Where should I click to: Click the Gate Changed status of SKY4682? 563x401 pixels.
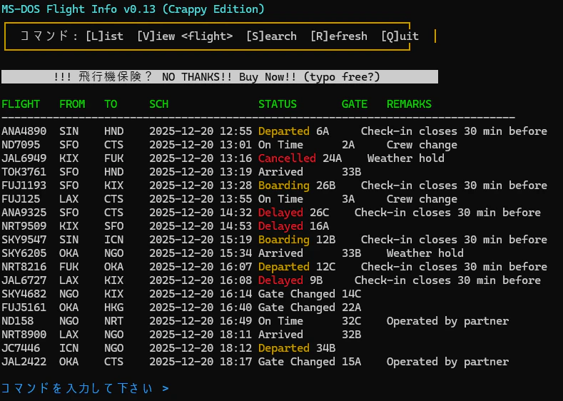click(297, 294)
